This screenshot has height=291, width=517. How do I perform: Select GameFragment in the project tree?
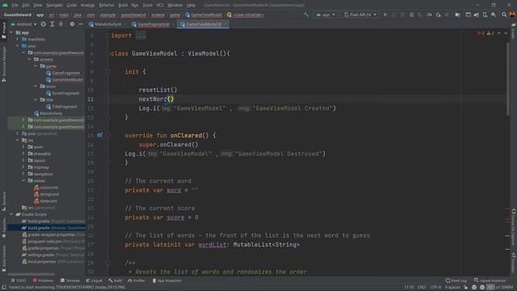(x=65, y=73)
